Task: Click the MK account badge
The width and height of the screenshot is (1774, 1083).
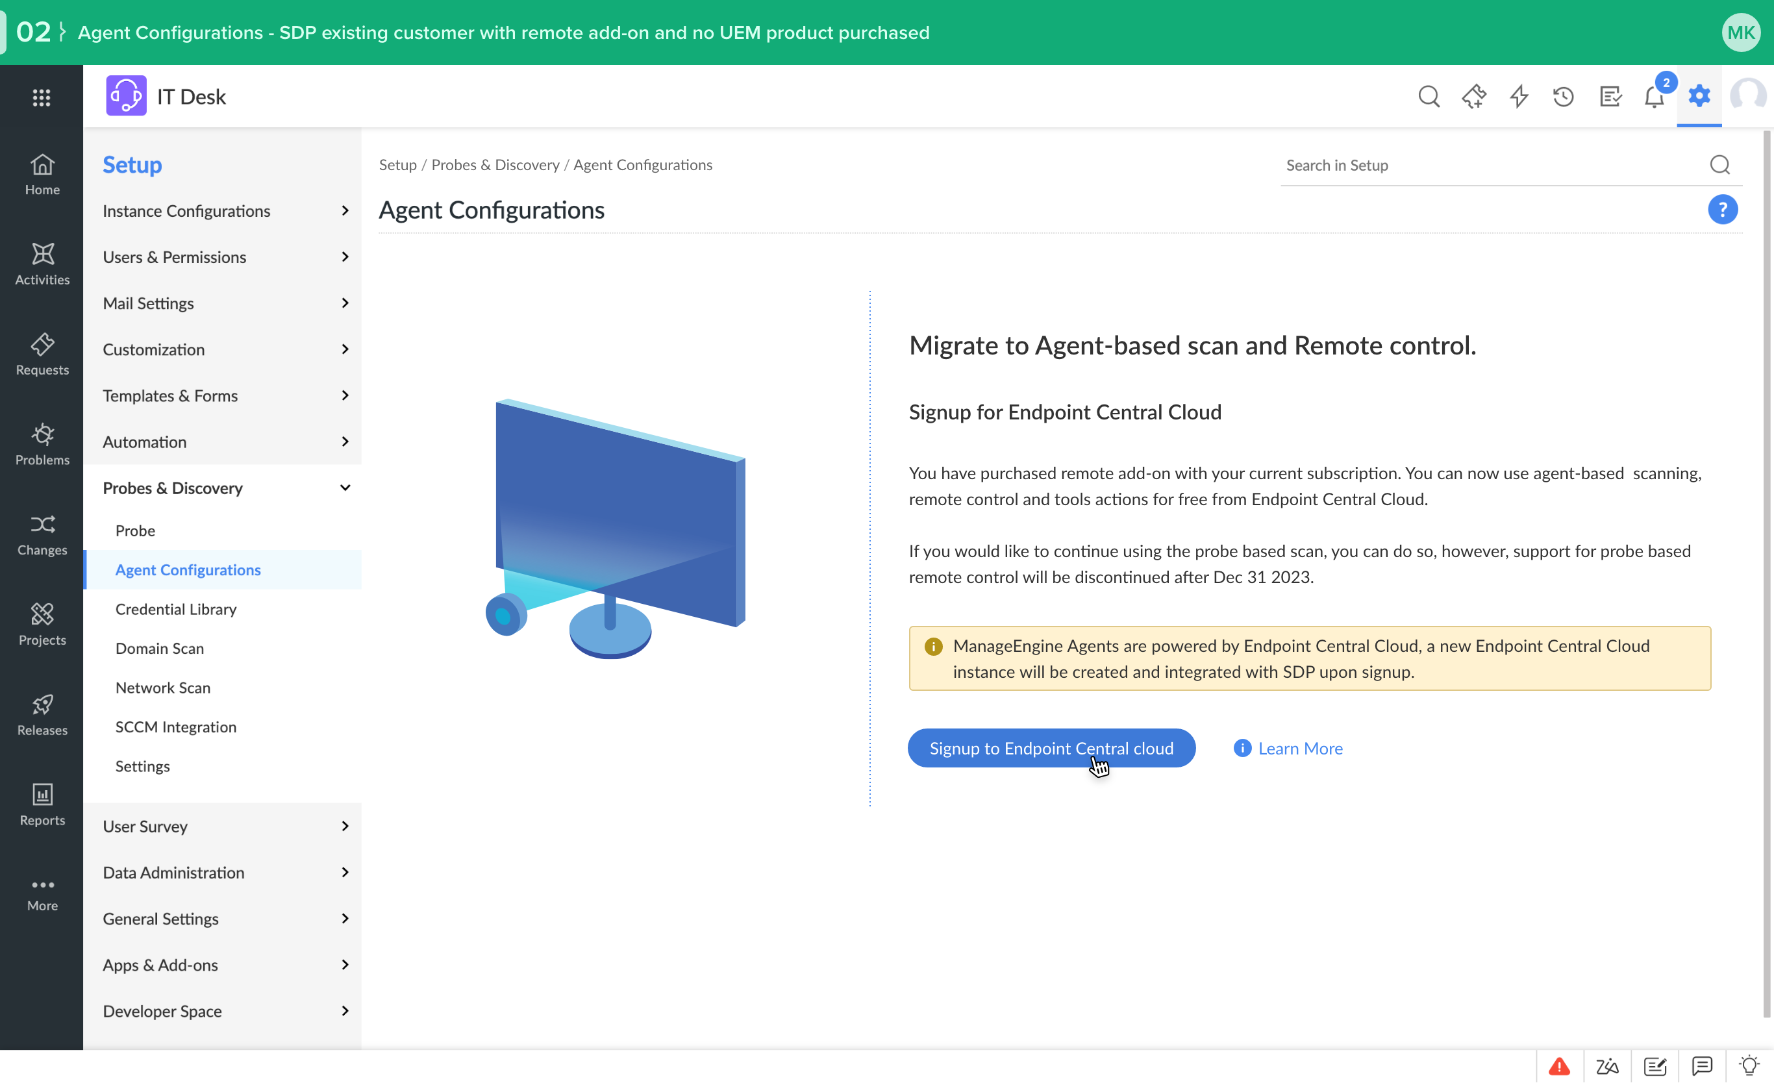Action: 1741,32
